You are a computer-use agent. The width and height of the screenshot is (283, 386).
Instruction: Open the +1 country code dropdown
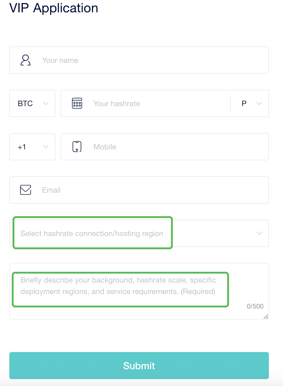(32, 147)
